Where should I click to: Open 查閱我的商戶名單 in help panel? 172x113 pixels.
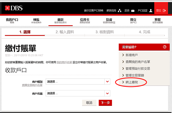138,62
